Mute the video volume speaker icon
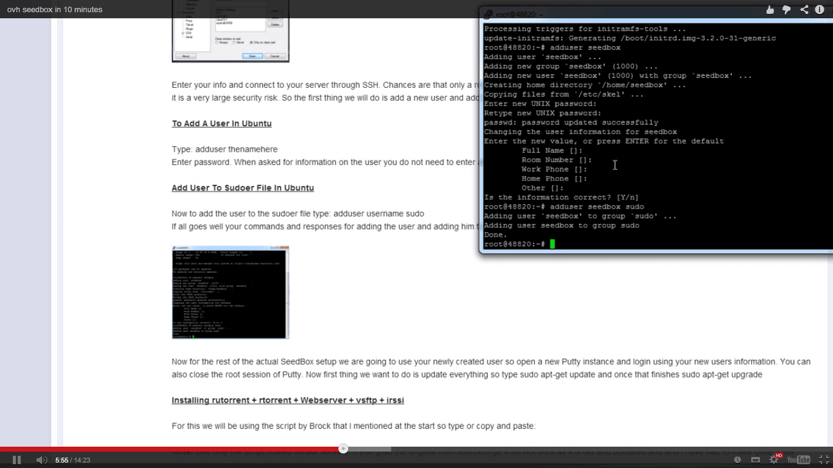This screenshot has width=833, height=468. [41, 460]
